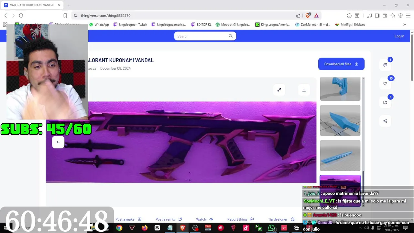The height and width of the screenshot is (233, 414).
Task: Select the long blue barrel thumbnail
Action: coord(340,156)
